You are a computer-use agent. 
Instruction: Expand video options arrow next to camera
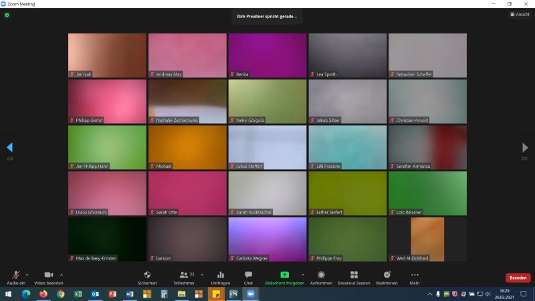tap(62, 274)
